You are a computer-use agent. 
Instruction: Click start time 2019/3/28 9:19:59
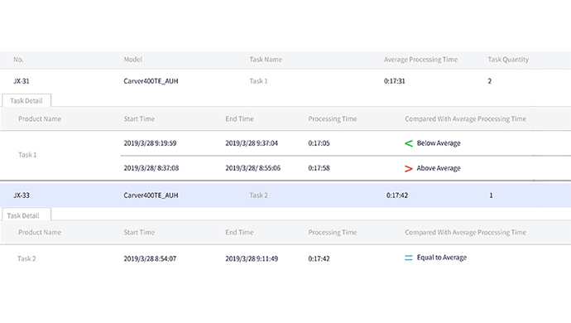(x=150, y=143)
